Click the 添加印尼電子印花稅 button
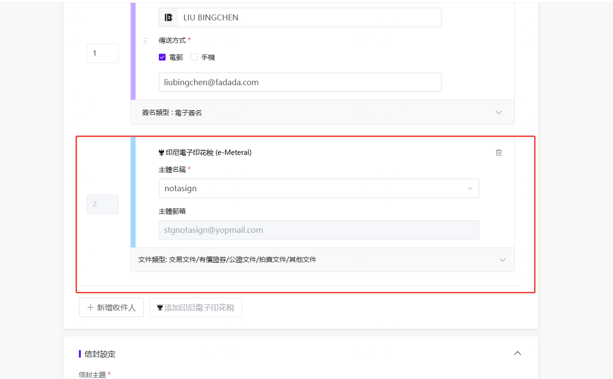The image size is (613, 379). click(x=196, y=307)
